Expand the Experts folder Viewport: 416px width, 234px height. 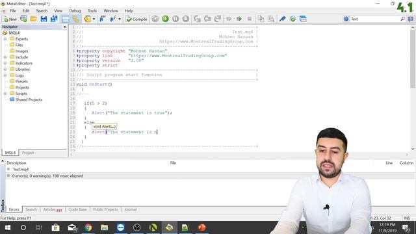5,39
